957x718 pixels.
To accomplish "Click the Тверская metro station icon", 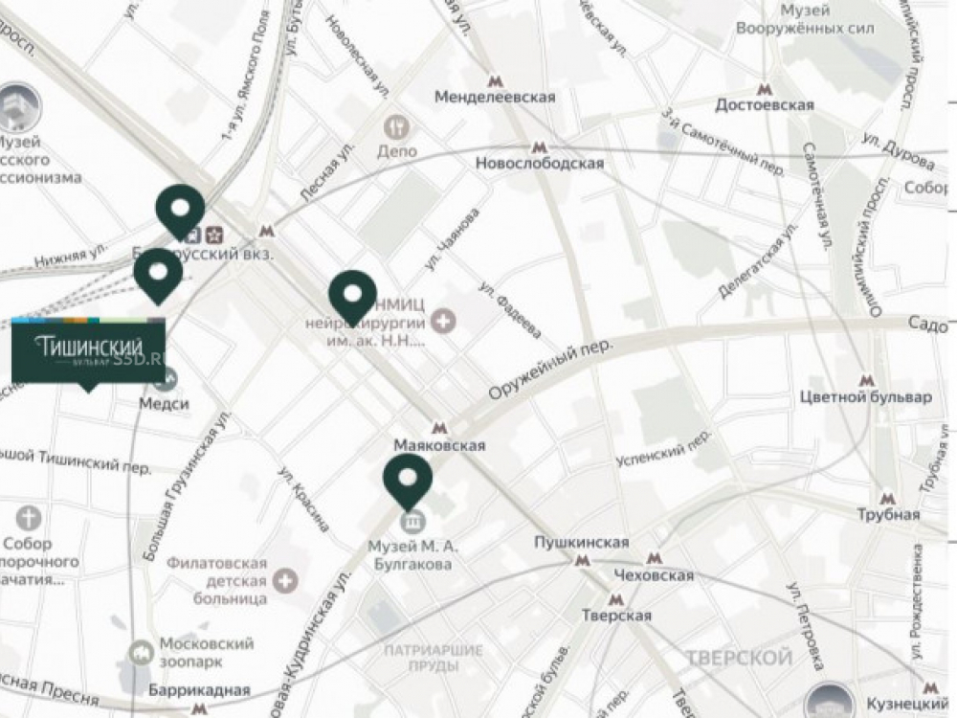I will 615,599.
